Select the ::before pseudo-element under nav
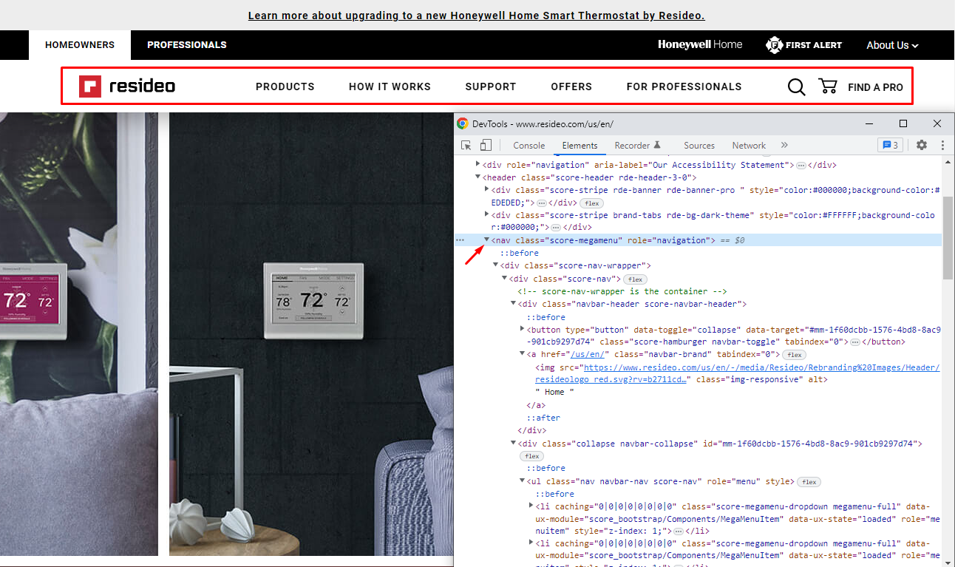Image resolution: width=955 pixels, height=567 pixels. click(520, 253)
